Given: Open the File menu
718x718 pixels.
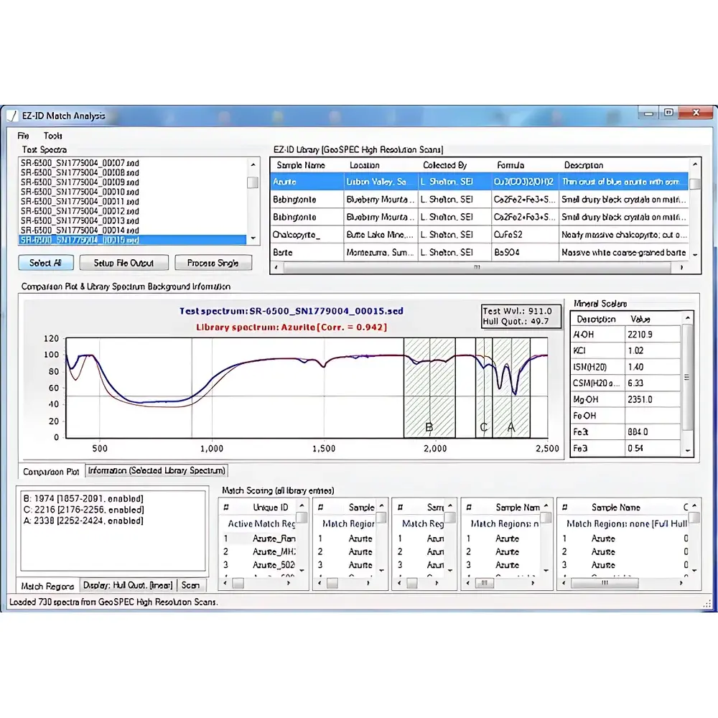Looking at the screenshot, I should click(x=22, y=135).
